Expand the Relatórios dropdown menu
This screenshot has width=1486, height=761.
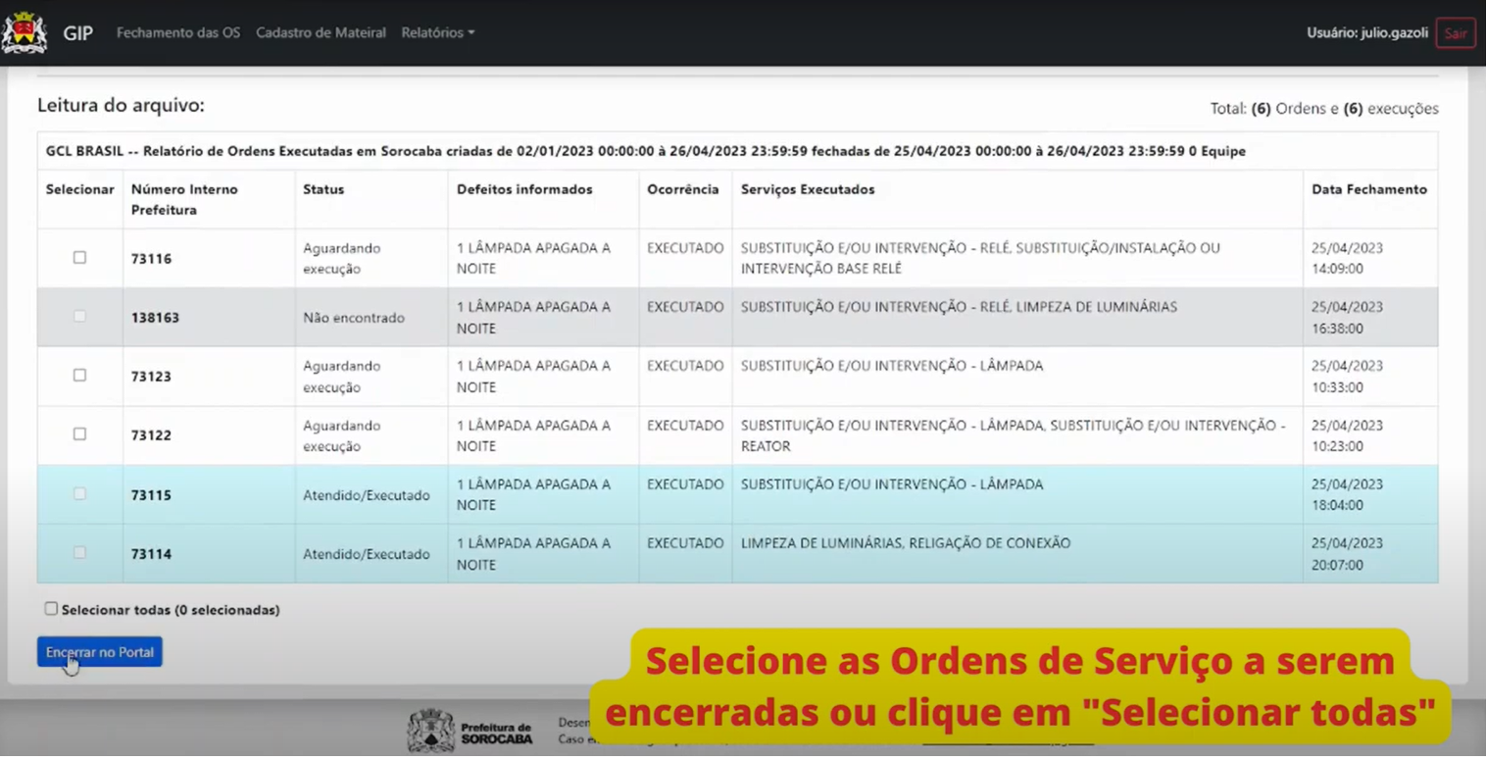437,32
